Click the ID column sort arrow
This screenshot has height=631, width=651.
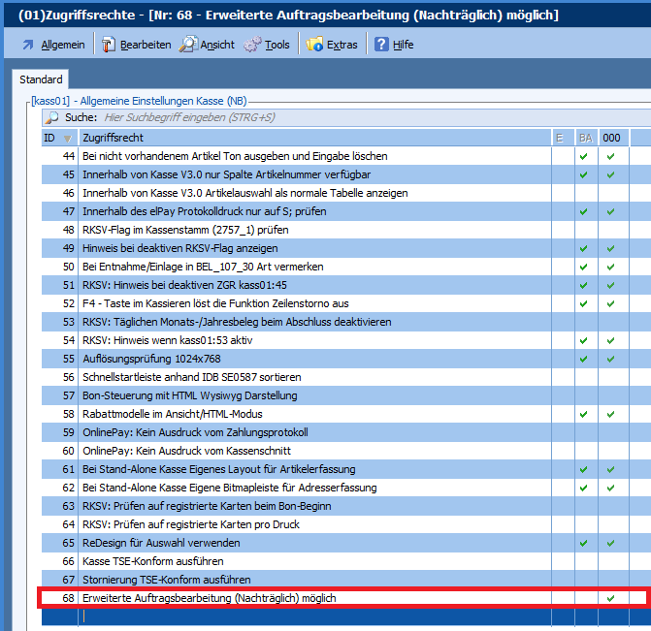coord(67,138)
